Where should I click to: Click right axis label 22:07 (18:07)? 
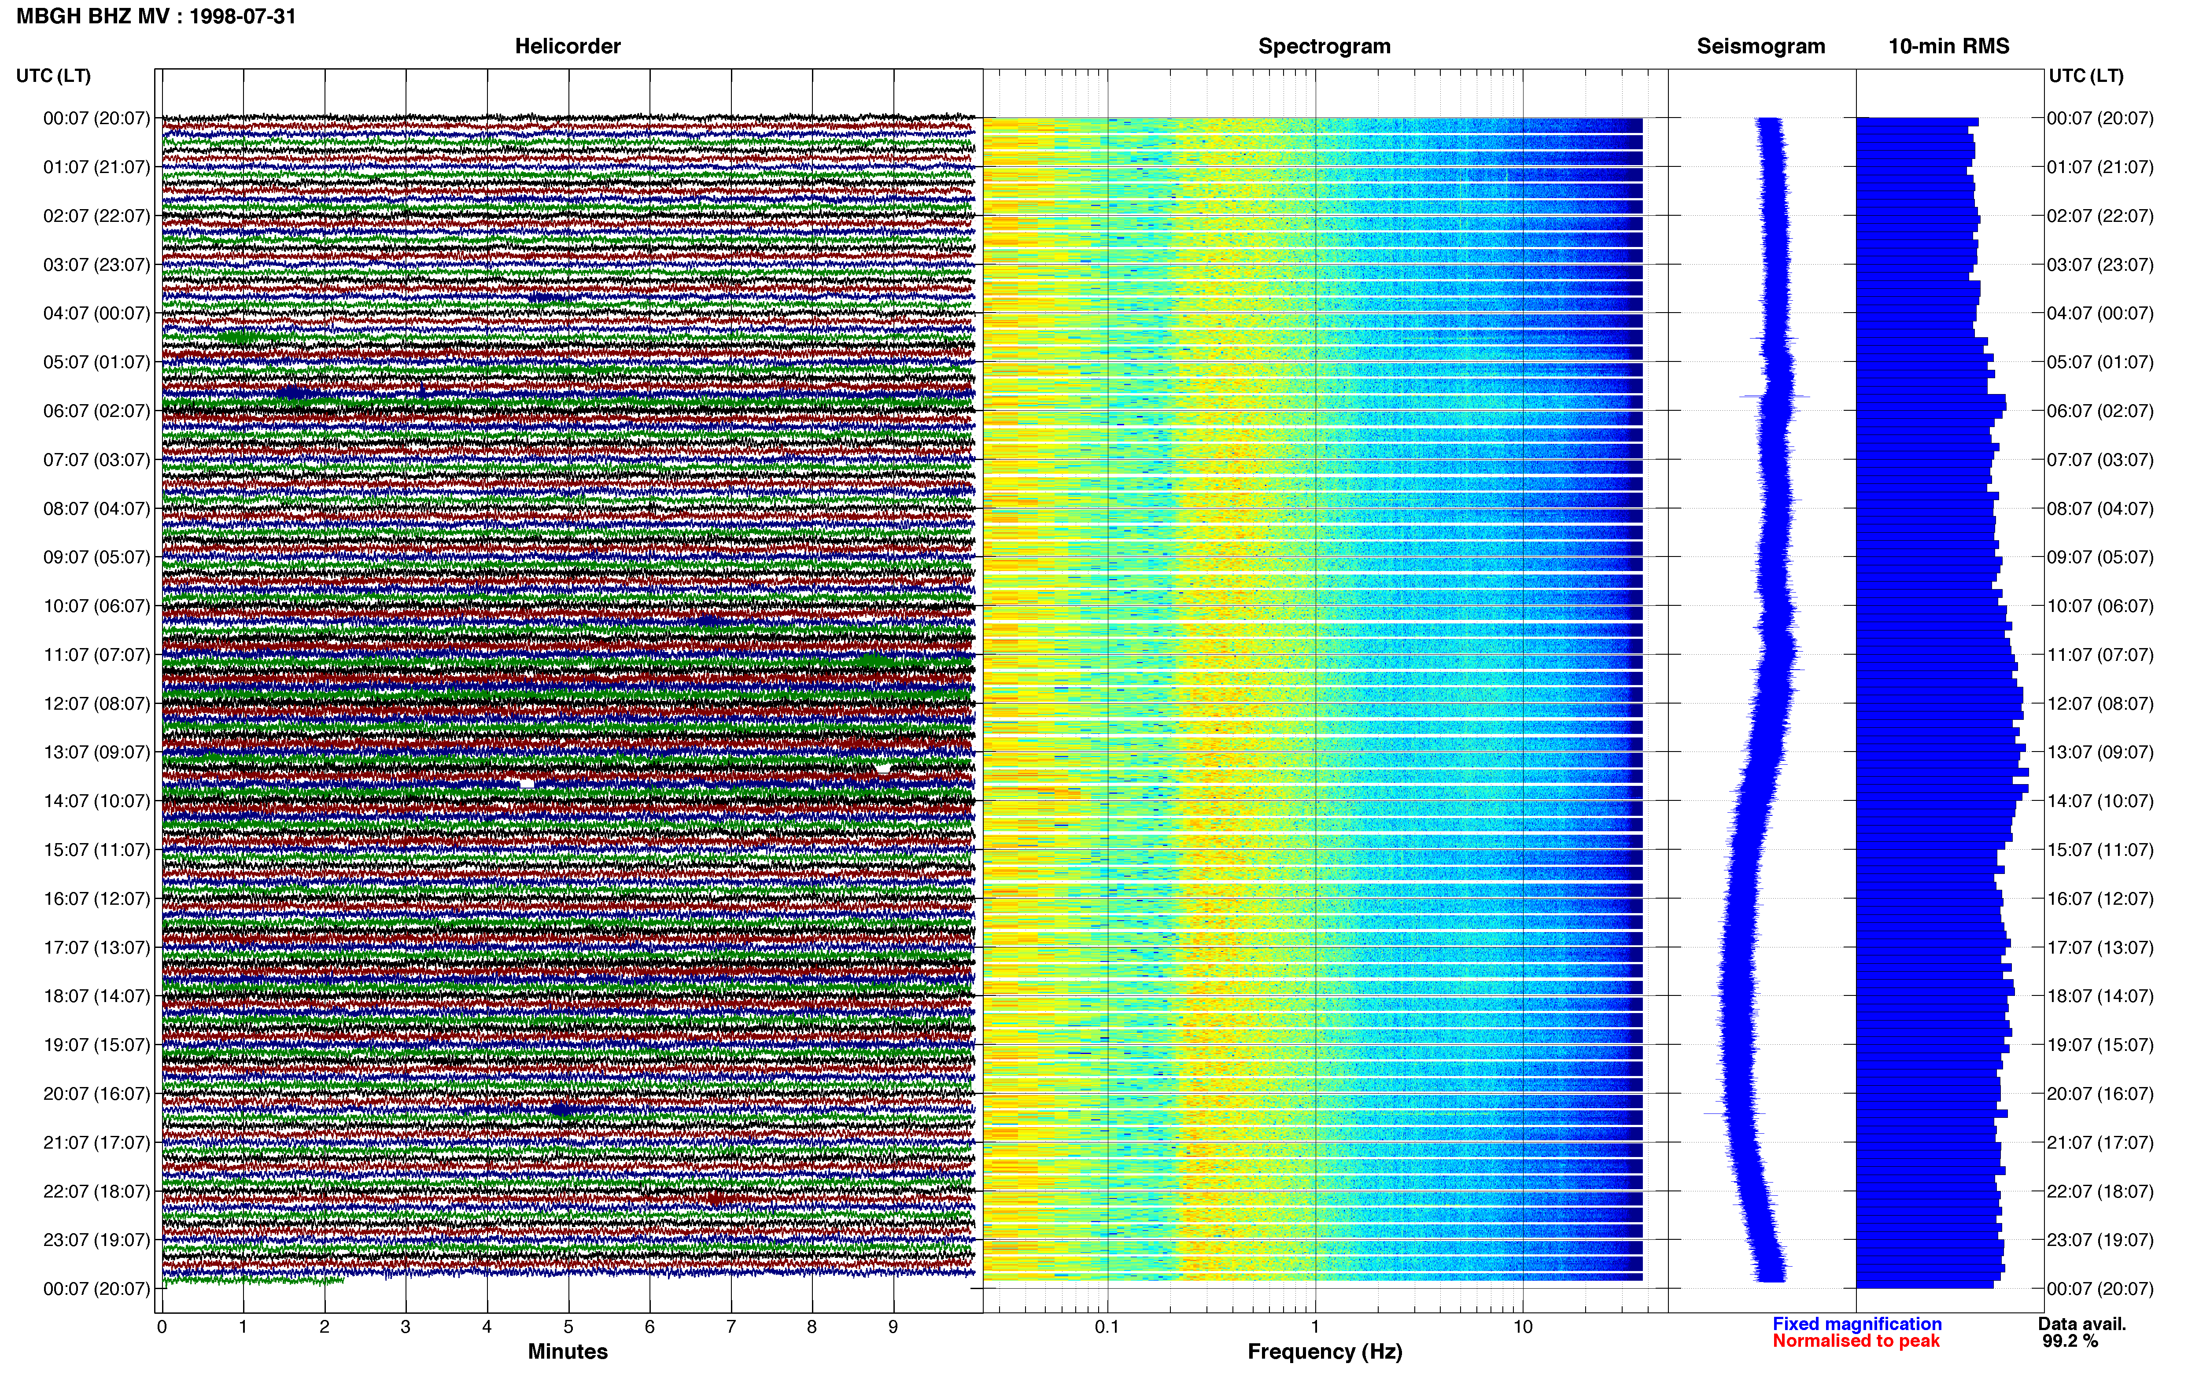[2100, 1191]
